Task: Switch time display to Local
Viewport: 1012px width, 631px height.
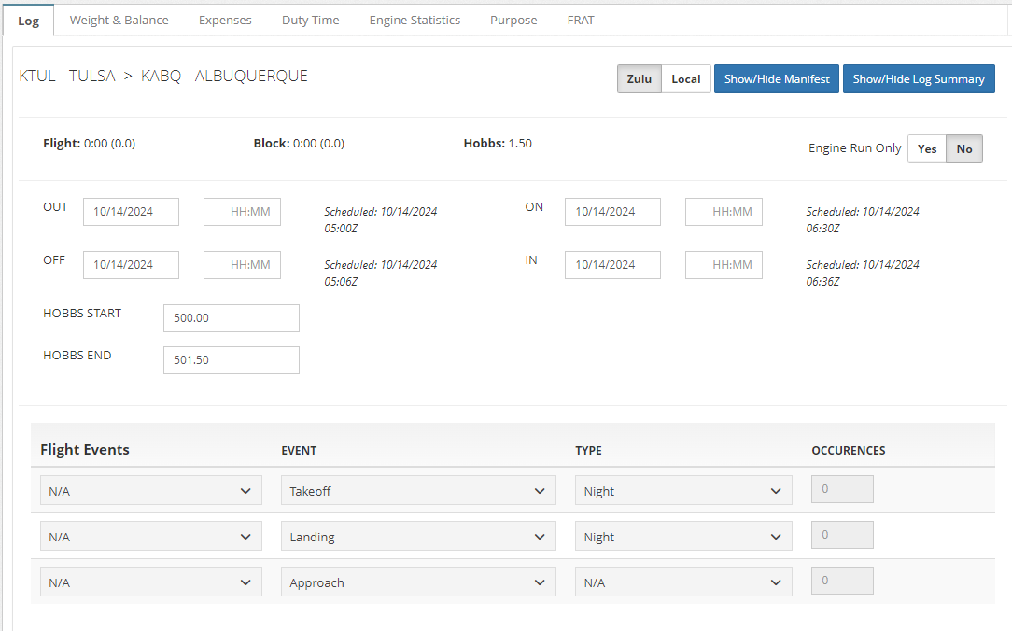Action: click(x=686, y=78)
